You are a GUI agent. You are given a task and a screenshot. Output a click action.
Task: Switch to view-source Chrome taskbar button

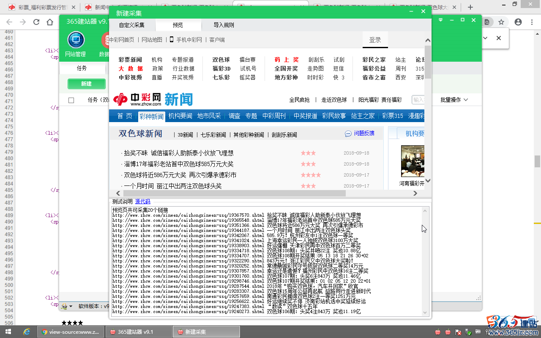coord(70,332)
